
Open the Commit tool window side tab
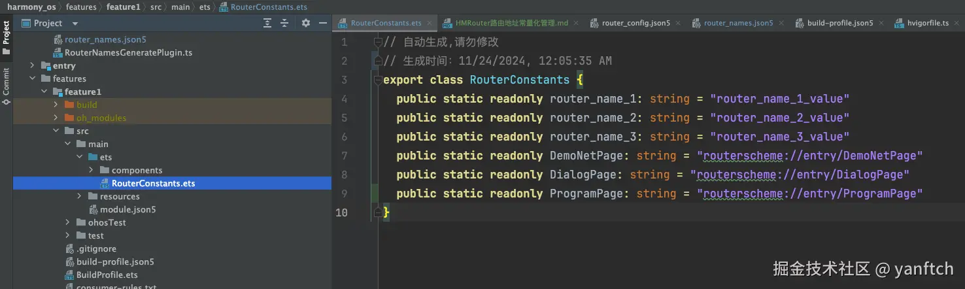[6, 87]
